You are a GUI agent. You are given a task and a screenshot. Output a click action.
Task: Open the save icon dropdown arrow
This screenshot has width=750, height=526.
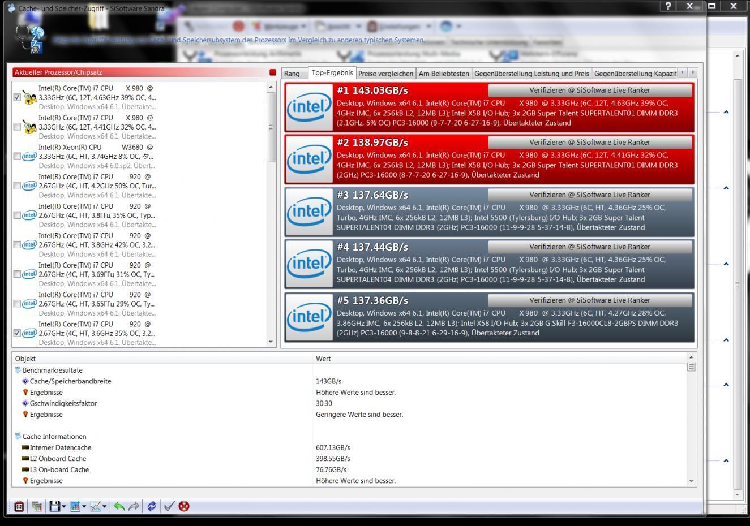pos(64,507)
